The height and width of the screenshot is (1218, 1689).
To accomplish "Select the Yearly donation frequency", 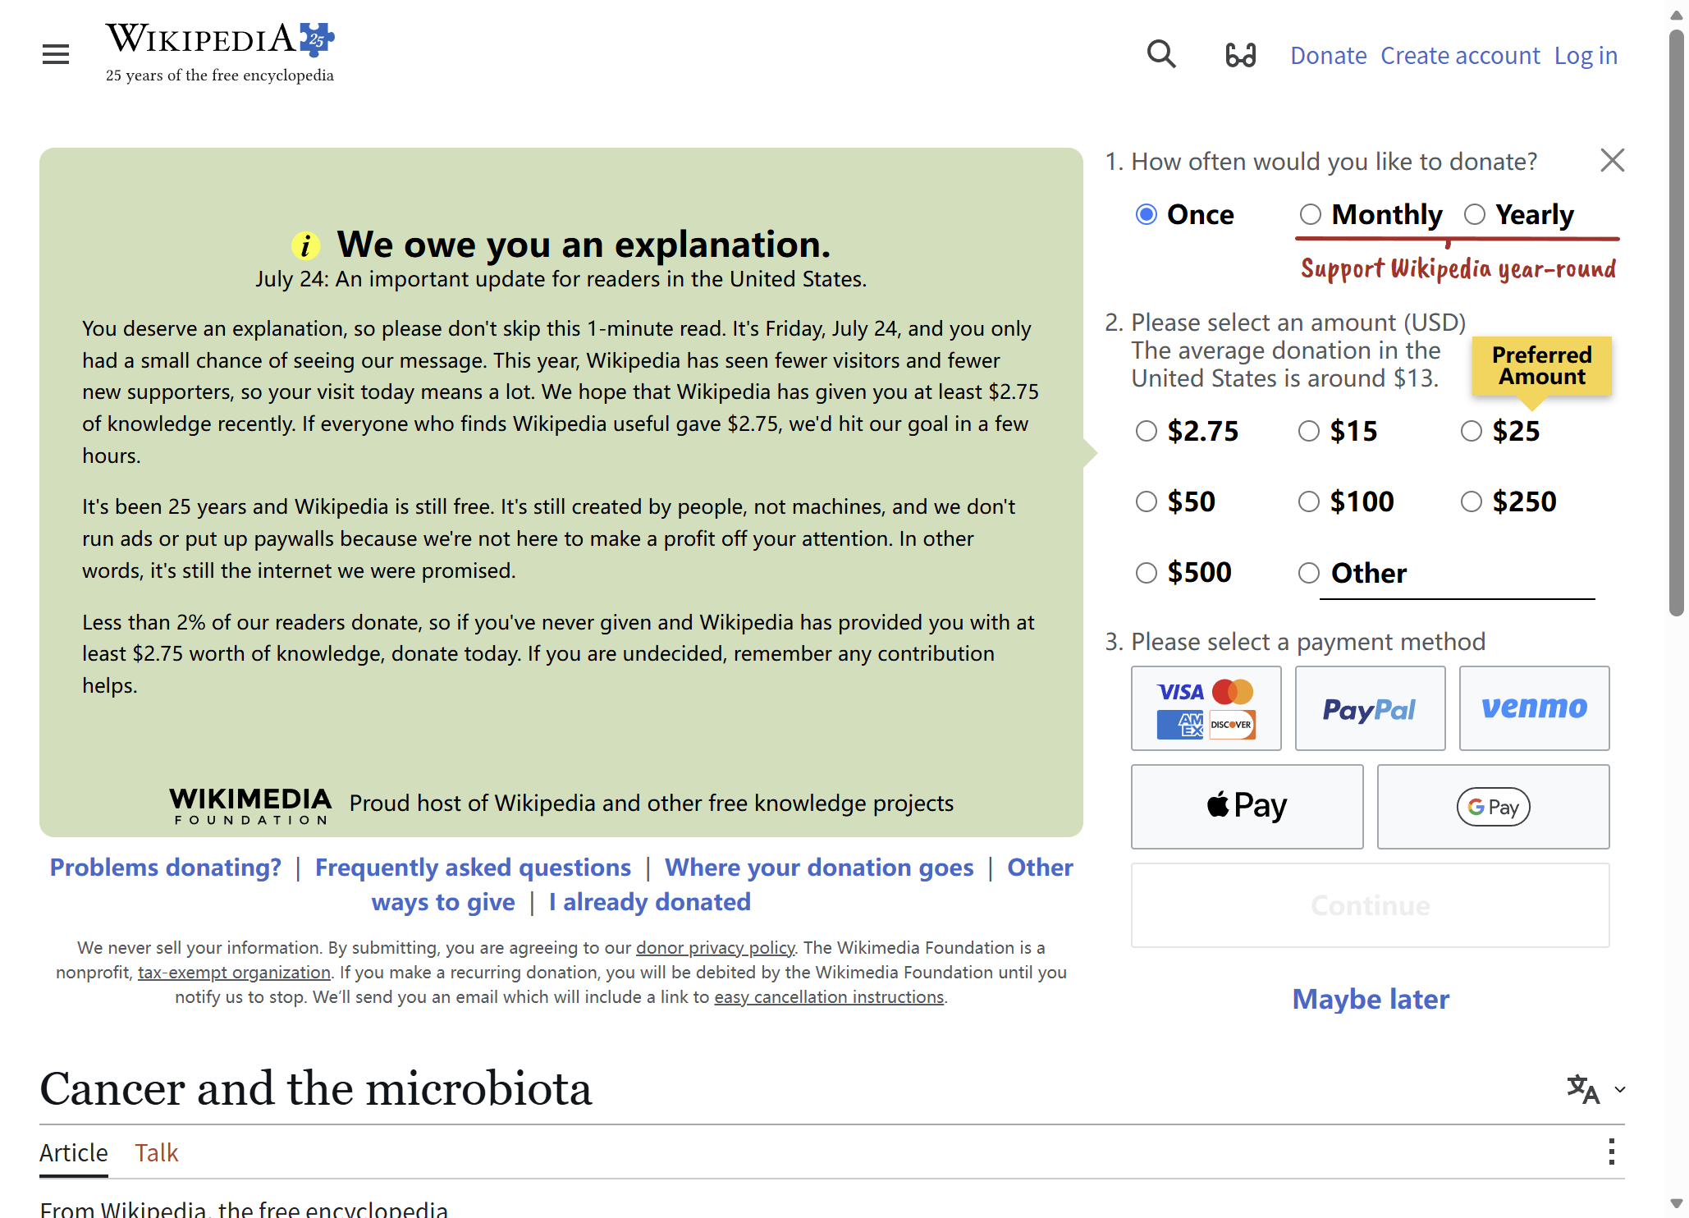I will [1475, 214].
